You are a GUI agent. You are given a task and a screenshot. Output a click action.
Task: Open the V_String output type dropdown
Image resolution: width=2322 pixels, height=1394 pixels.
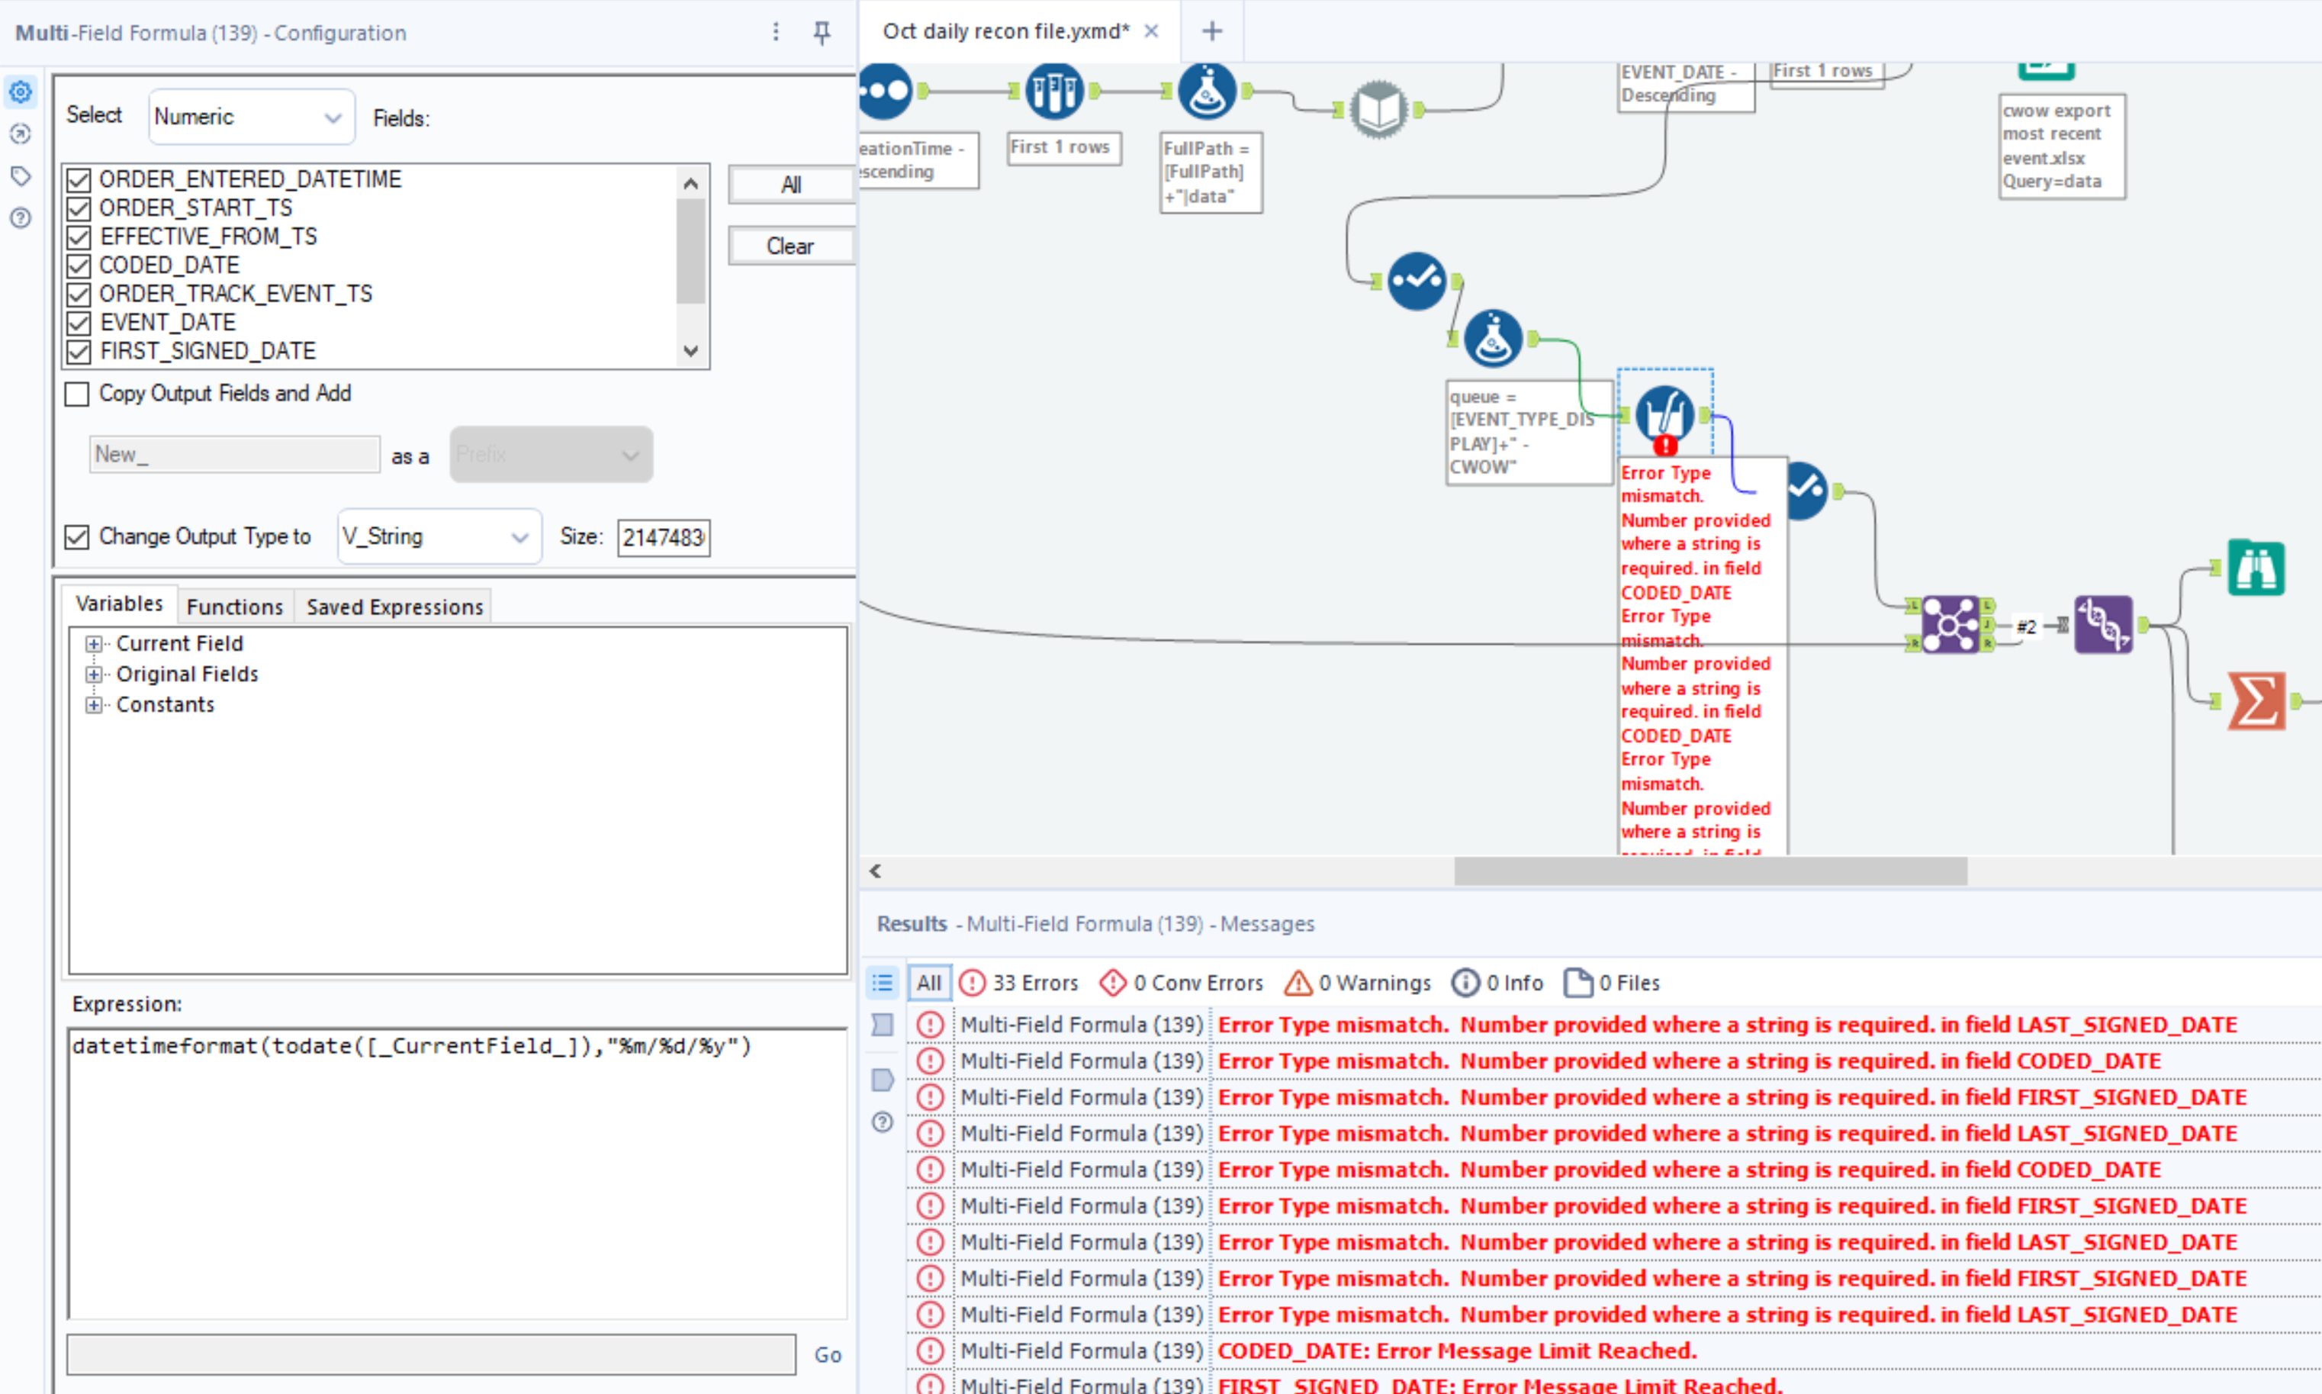click(438, 537)
